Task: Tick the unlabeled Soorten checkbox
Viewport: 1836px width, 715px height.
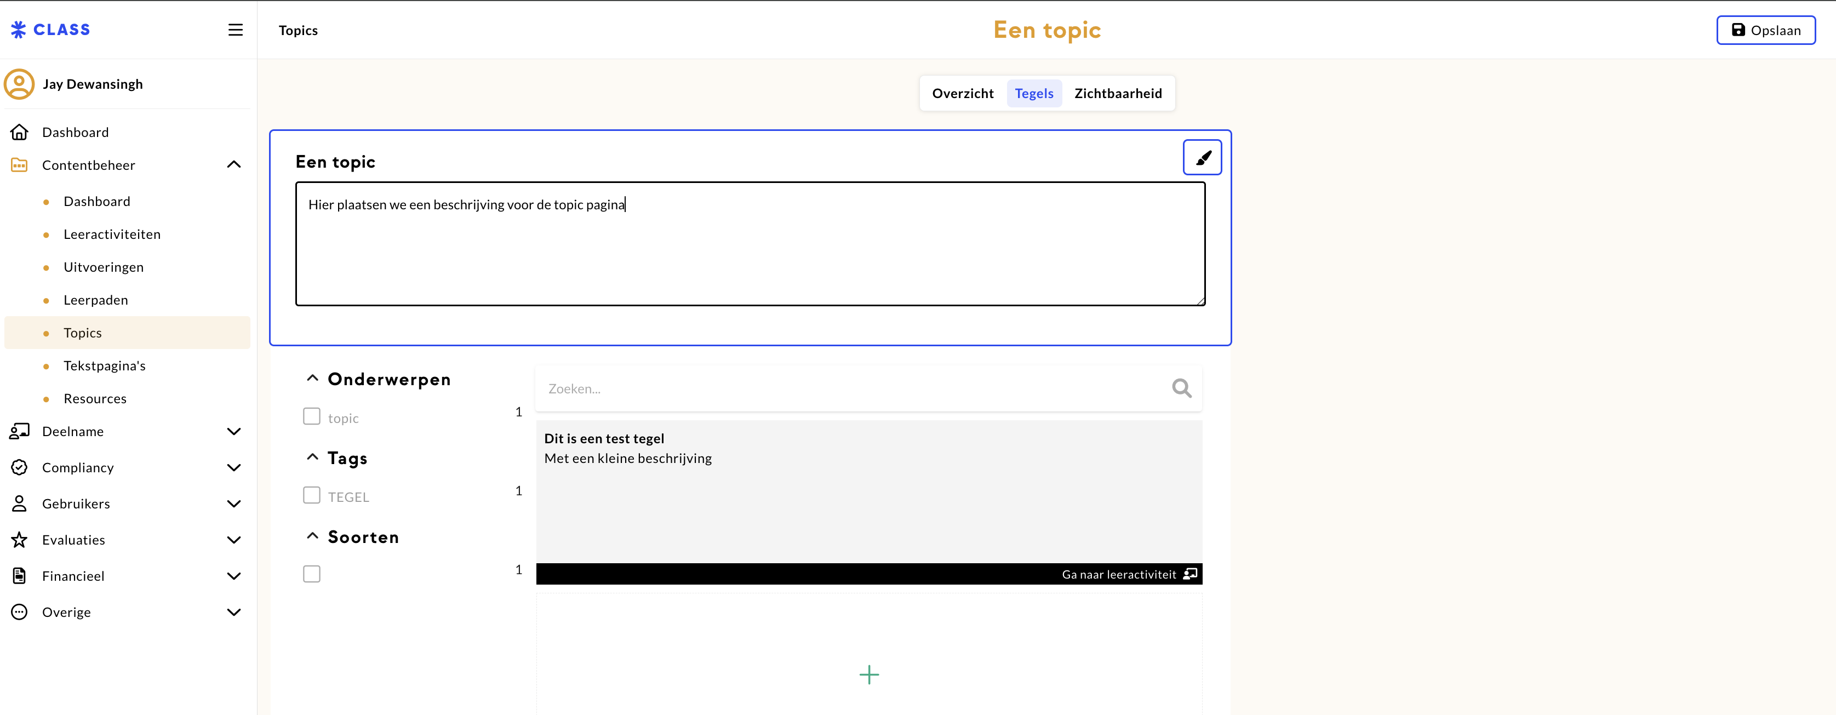Action: pyautogui.click(x=311, y=574)
